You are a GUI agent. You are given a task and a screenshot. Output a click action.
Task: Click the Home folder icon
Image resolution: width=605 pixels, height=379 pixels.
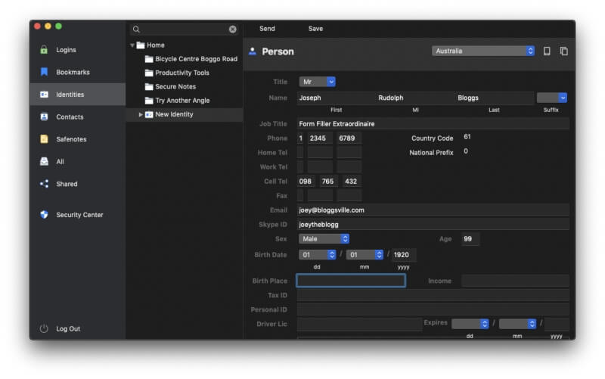pyautogui.click(x=141, y=45)
